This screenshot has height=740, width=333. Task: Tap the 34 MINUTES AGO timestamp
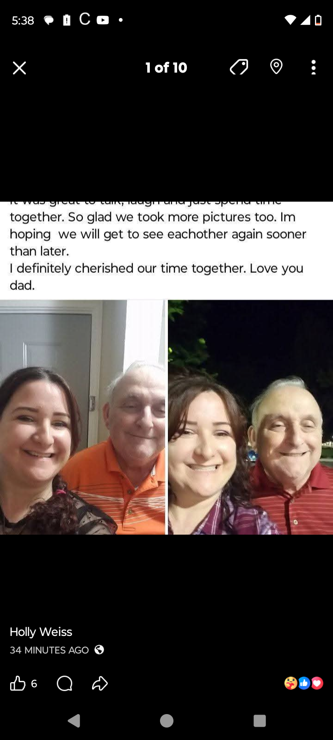click(49, 650)
